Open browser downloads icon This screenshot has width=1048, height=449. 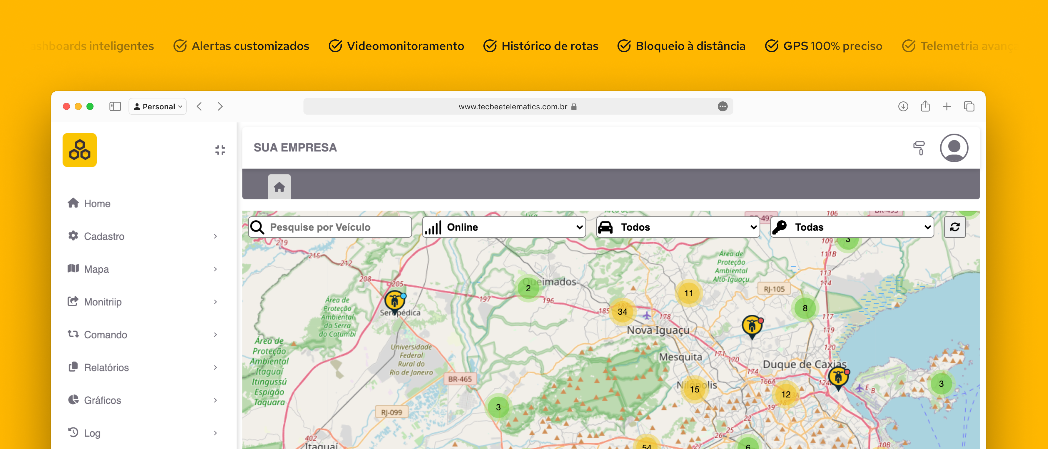click(x=903, y=107)
